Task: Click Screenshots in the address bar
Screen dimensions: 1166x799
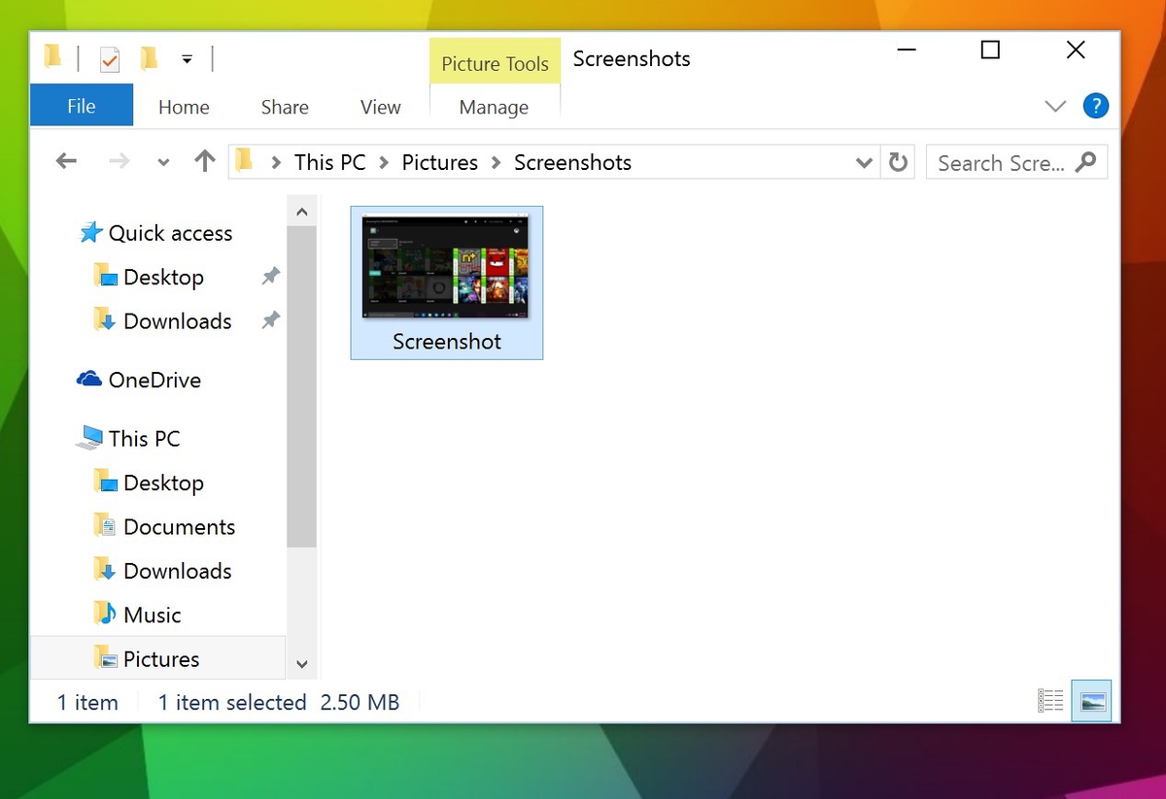Action: tap(572, 162)
